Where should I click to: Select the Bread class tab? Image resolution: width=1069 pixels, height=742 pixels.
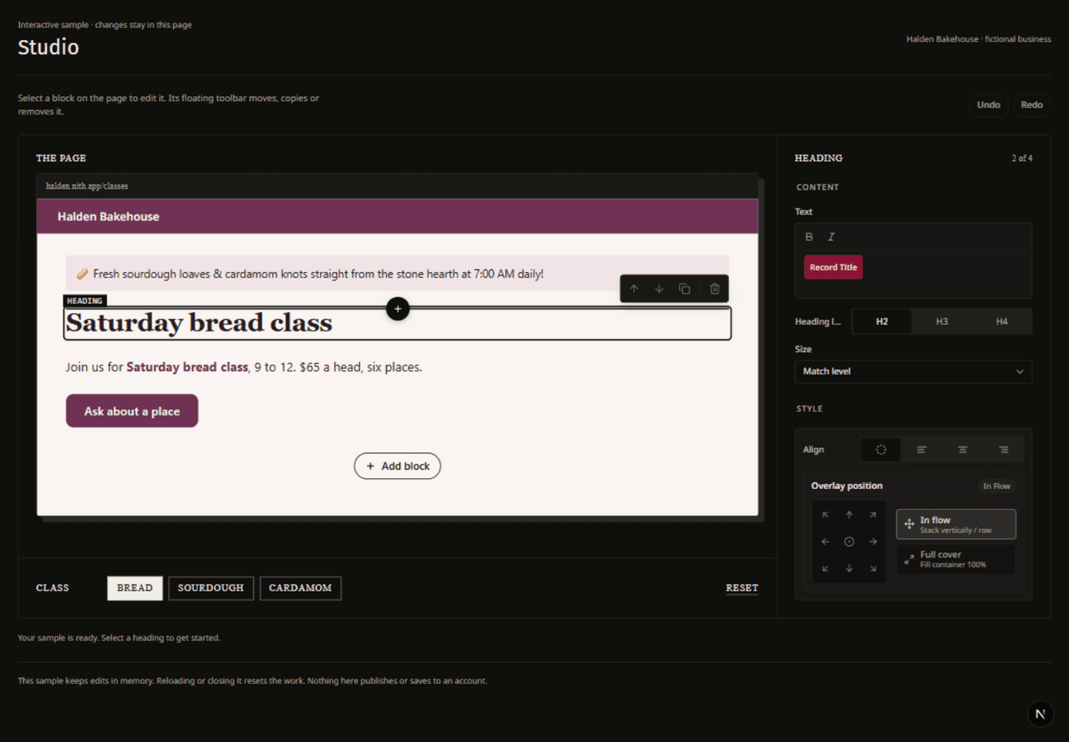tap(134, 588)
